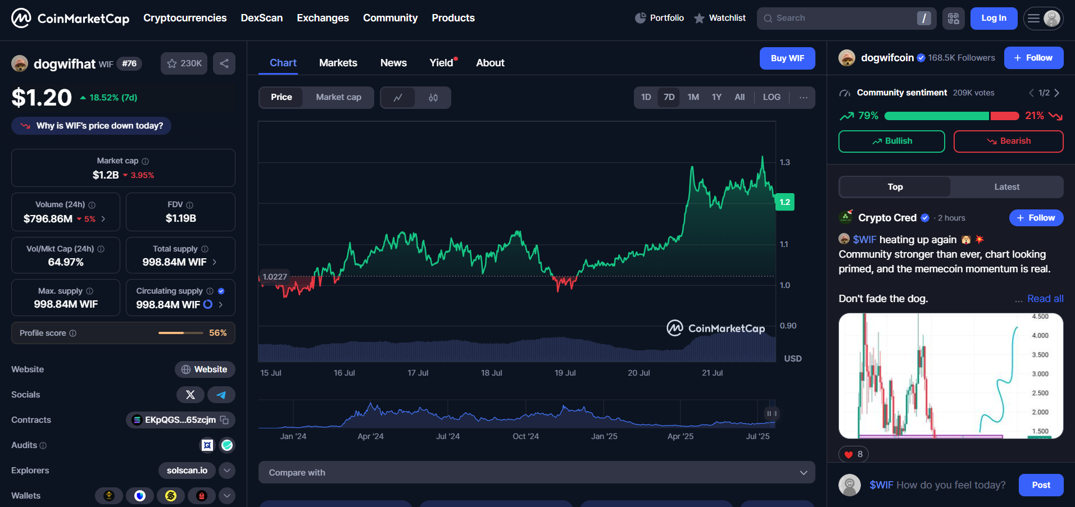The width and height of the screenshot is (1075, 507).
Task: Open the first audit badge icon
Action: [x=207, y=445]
